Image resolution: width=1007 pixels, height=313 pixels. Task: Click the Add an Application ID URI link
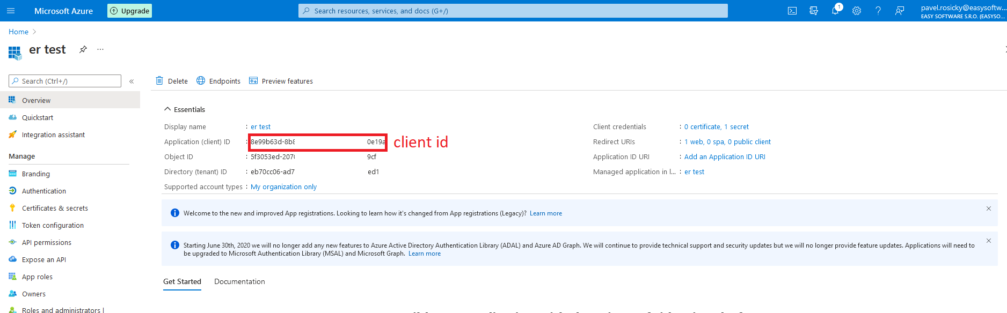click(725, 156)
